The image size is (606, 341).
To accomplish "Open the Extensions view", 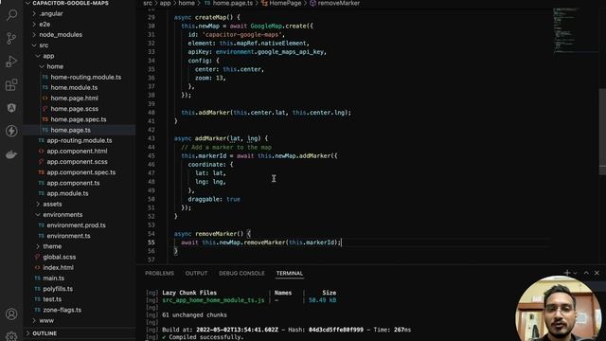I will [11, 84].
